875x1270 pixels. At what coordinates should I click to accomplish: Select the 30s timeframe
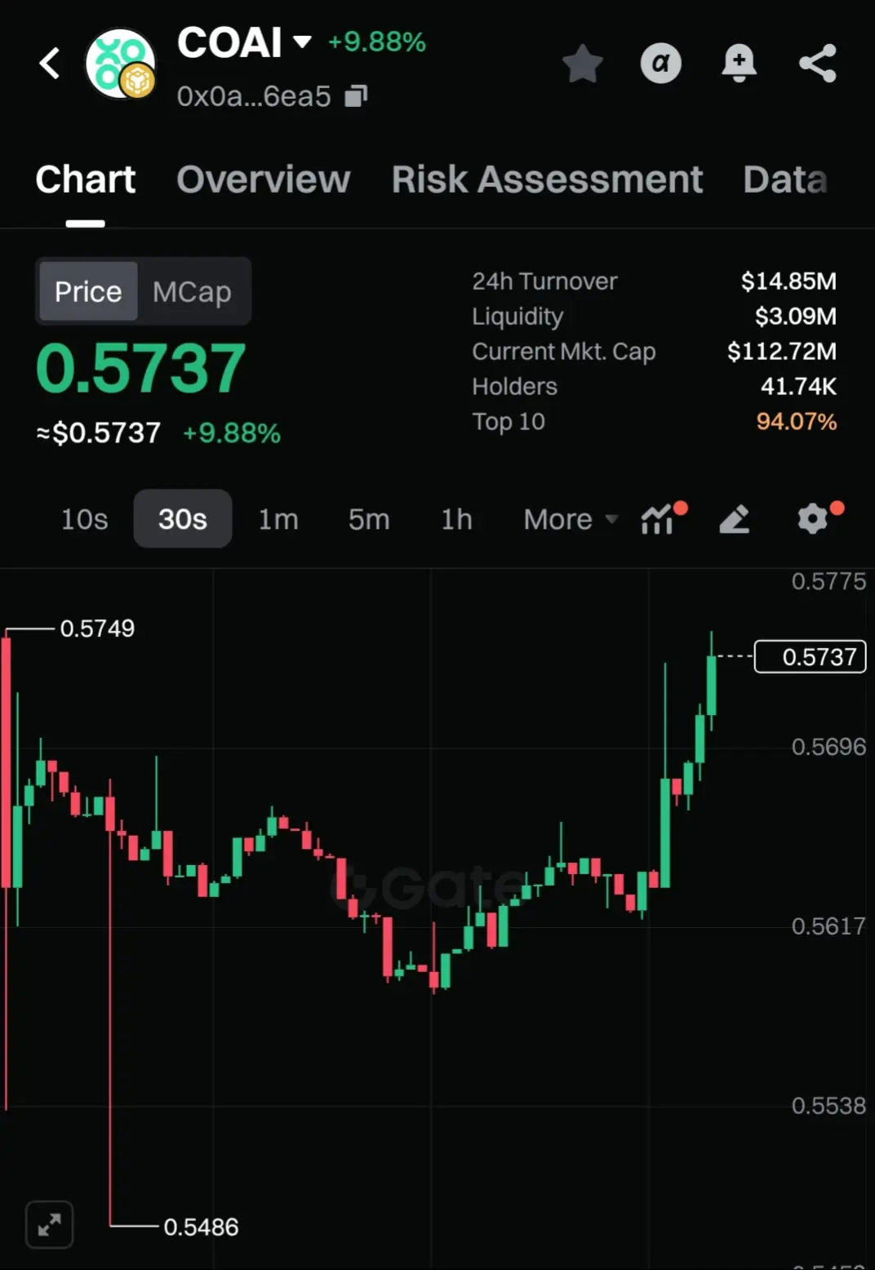click(x=183, y=518)
